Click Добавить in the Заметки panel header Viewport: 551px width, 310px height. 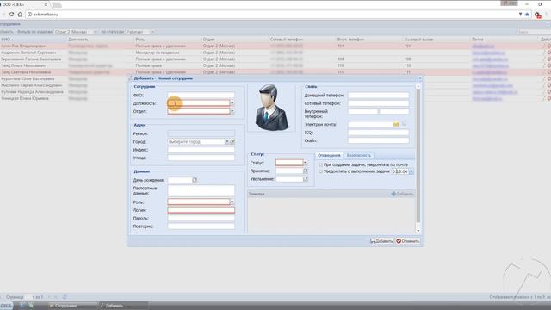[402, 194]
